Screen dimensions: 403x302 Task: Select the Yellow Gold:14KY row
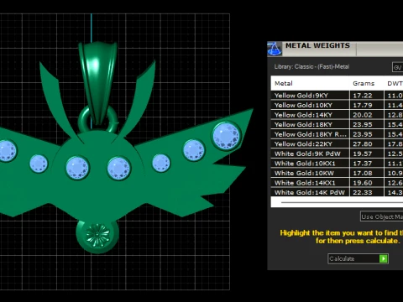point(337,115)
